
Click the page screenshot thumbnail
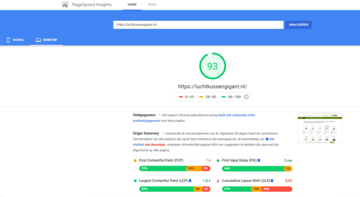pos(320,128)
